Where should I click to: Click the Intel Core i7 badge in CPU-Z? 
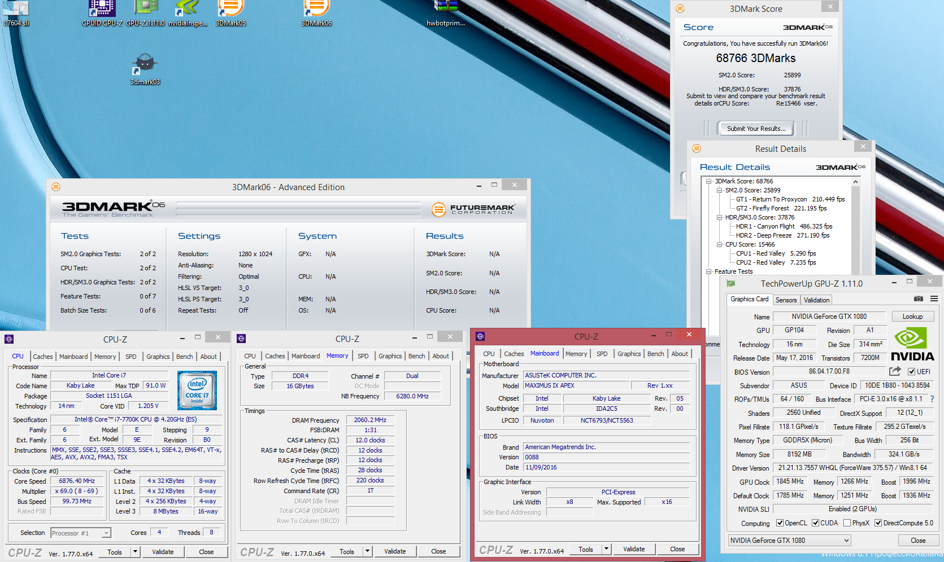pyautogui.click(x=197, y=390)
